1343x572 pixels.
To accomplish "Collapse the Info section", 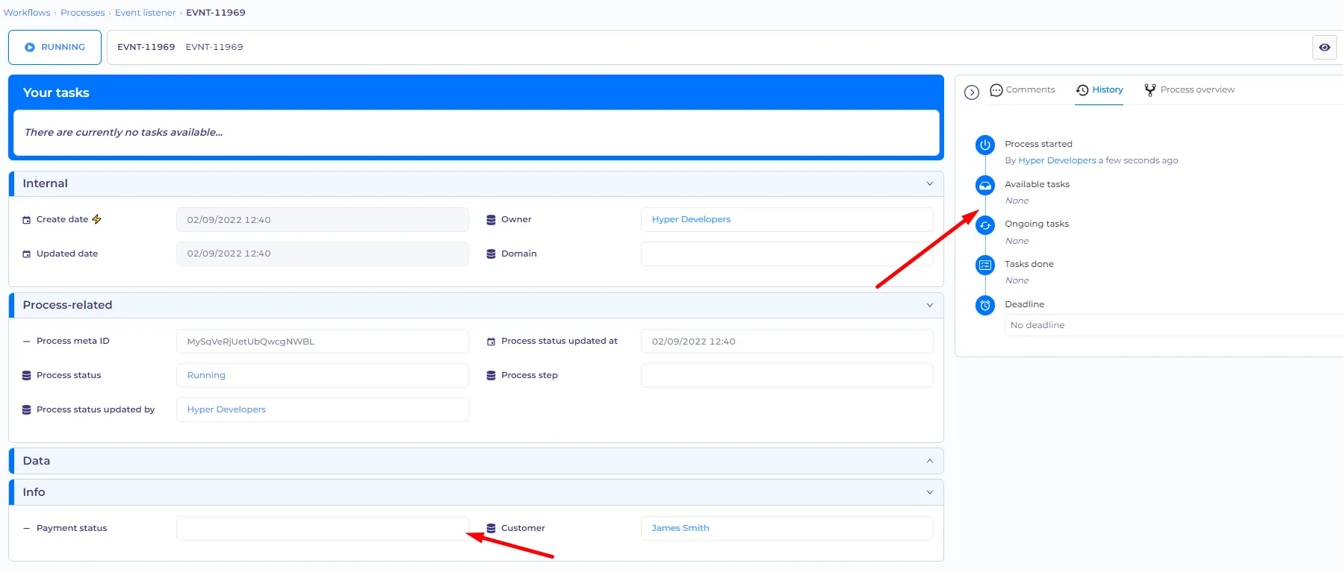I will 930,492.
